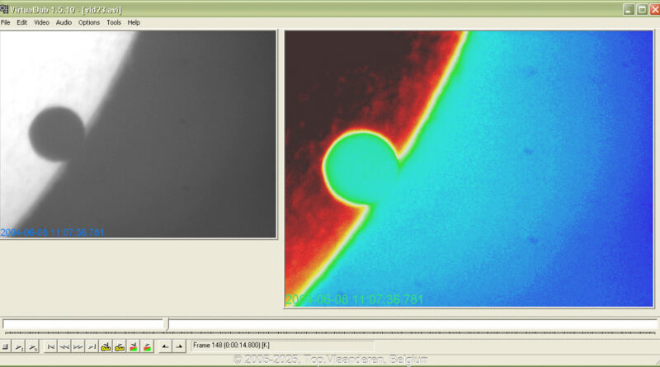The image size is (660, 367).
Task: Go to the previous keyframe (yellow key icon)
Action: point(106,347)
